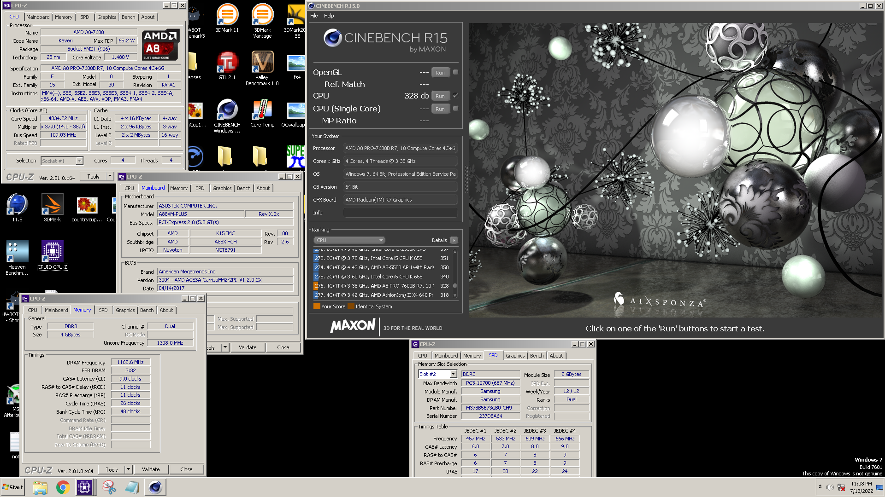Open the Memory tab in top CPU-Z window

[64, 17]
